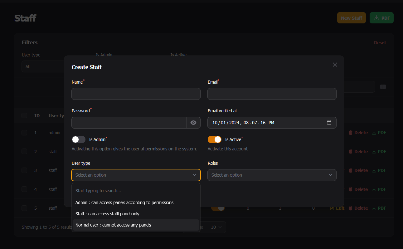This screenshot has height=249, width=403.
Task: Click the PDF download icon in row 4
Action: coord(374,189)
